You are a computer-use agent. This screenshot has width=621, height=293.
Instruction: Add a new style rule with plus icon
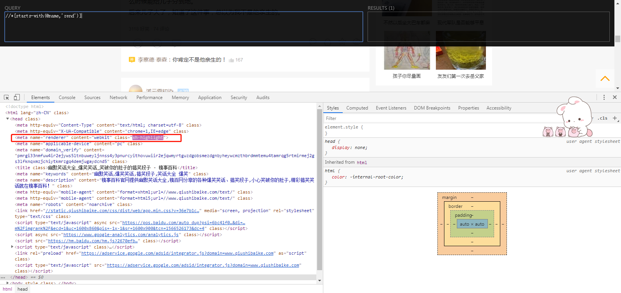tap(615, 118)
